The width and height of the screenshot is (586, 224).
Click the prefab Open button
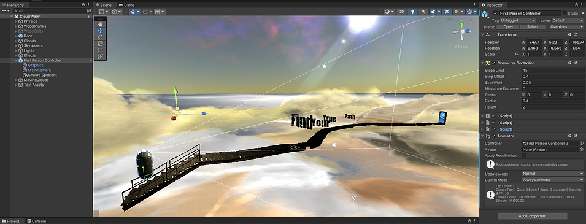[508, 26]
